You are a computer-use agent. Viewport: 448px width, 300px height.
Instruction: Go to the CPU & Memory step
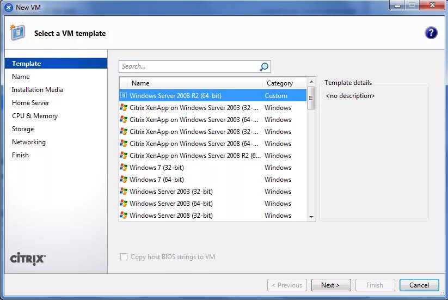coord(35,116)
